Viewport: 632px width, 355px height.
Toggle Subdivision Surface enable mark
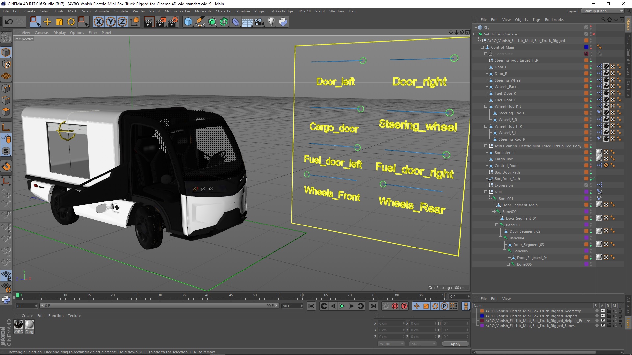click(594, 34)
